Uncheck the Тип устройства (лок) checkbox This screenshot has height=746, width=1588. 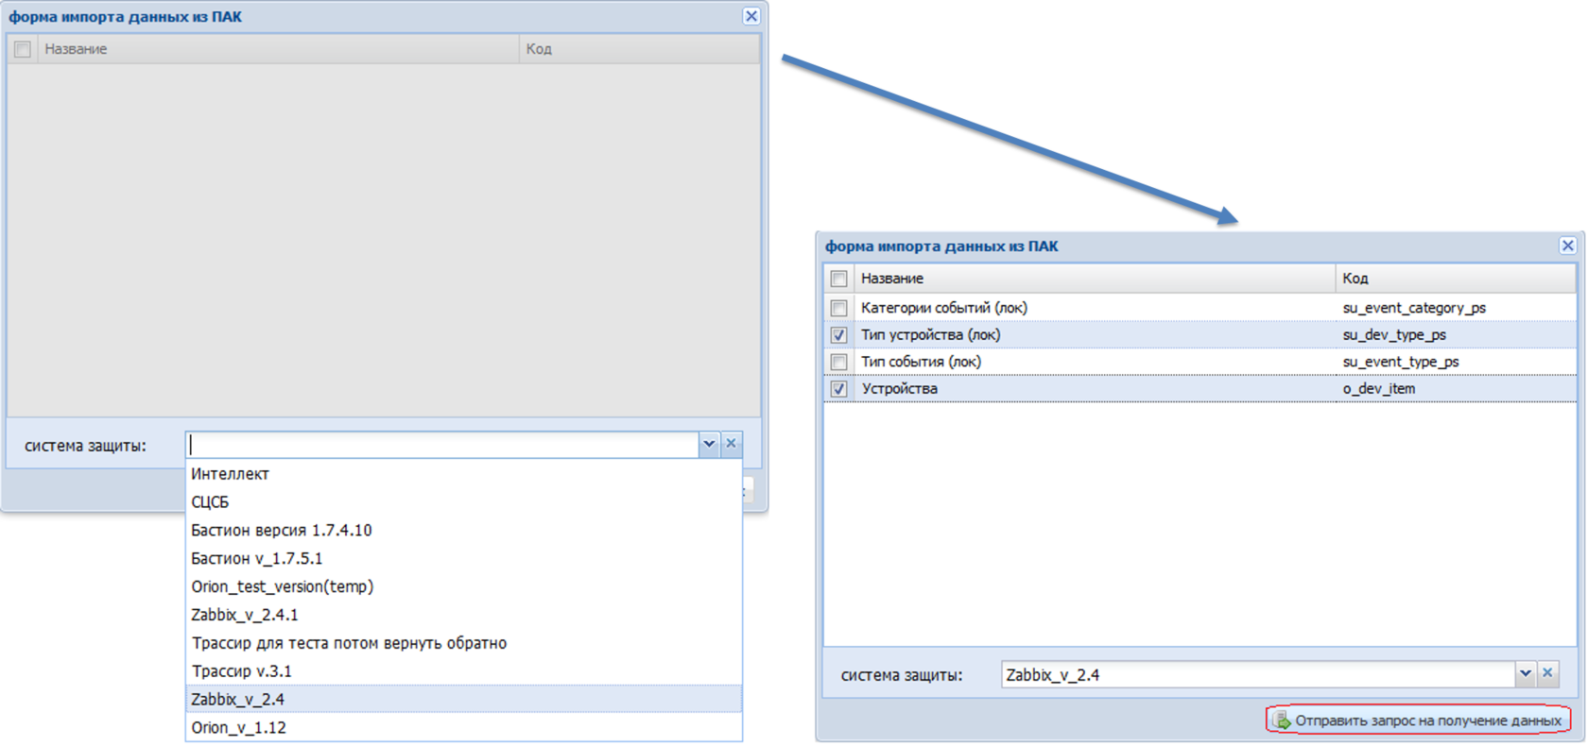pyautogui.click(x=838, y=335)
